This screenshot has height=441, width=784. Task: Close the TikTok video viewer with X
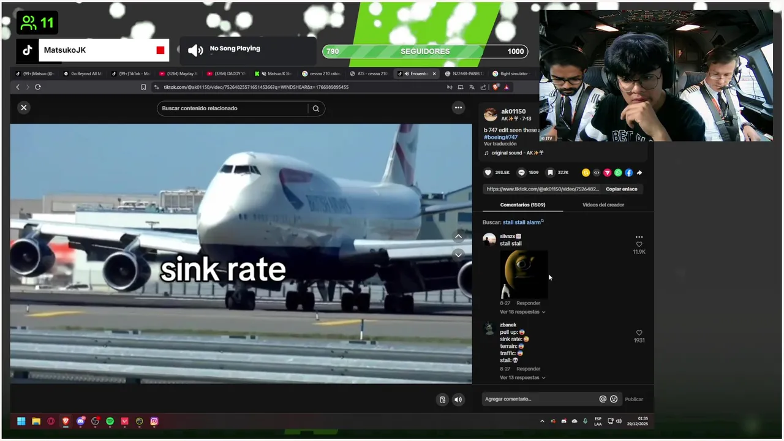(x=24, y=108)
